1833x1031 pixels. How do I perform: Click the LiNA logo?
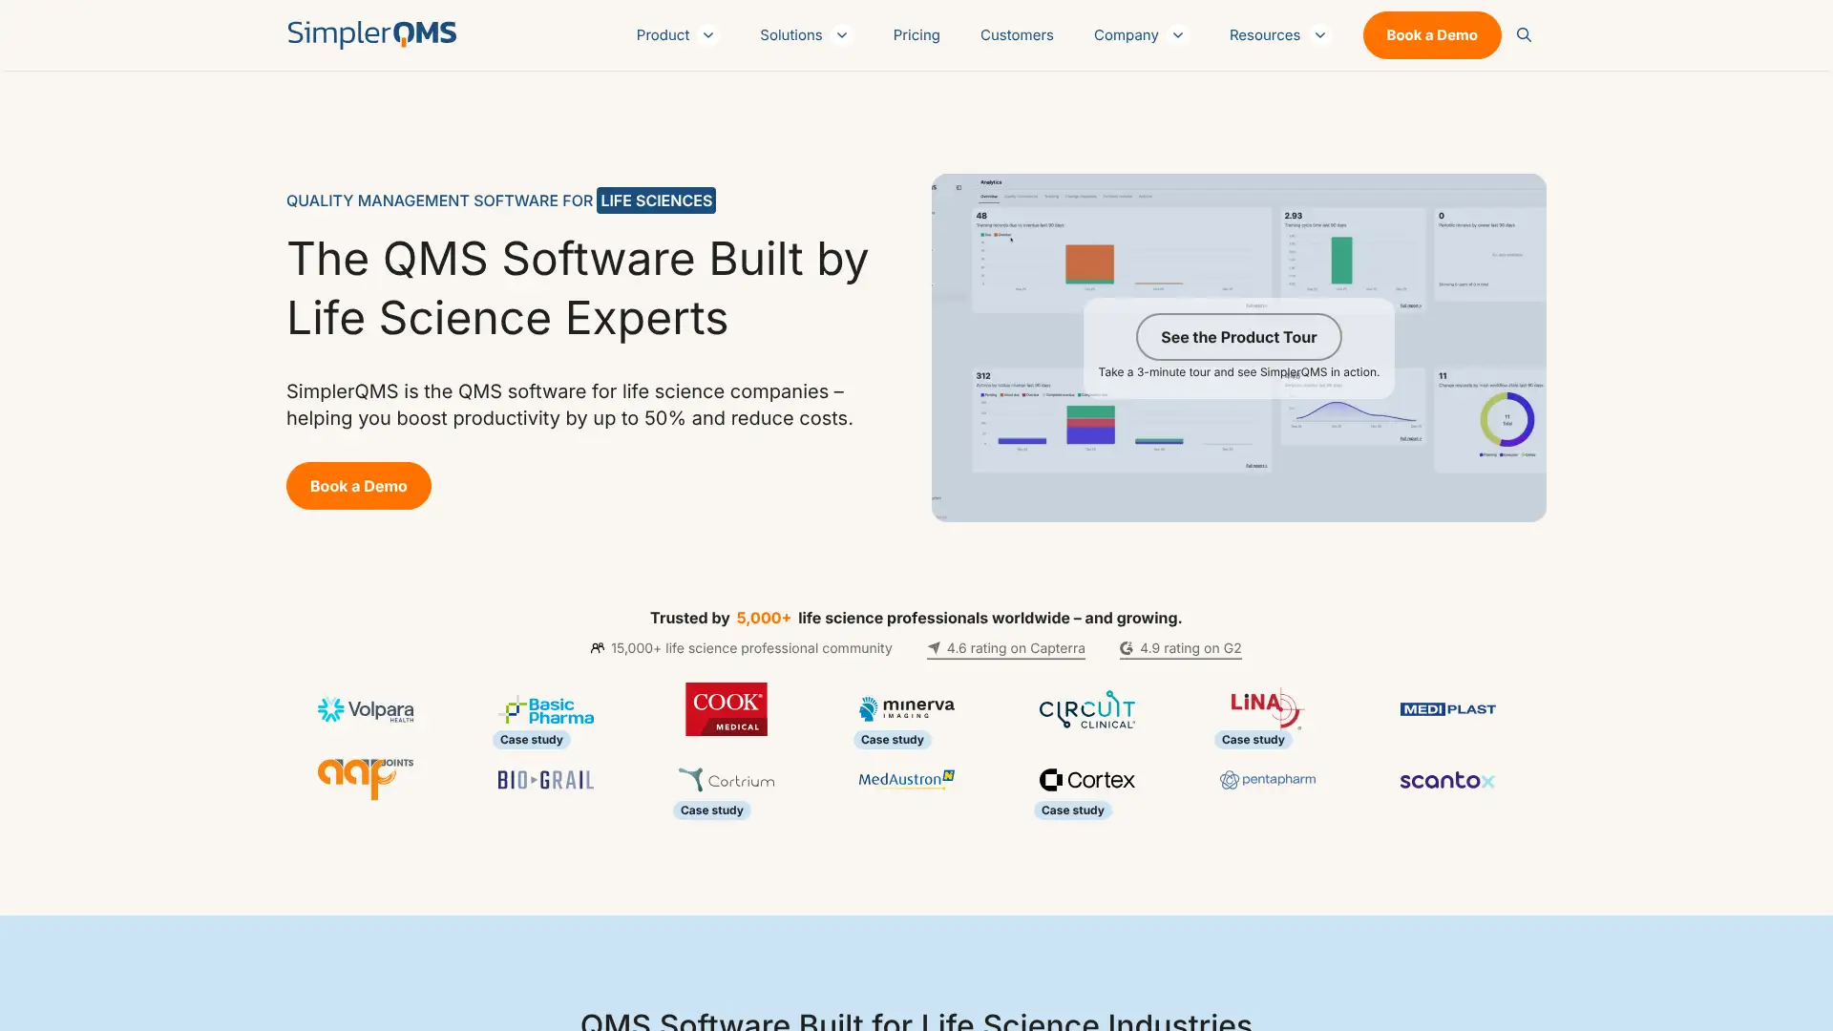click(1267, 707)
